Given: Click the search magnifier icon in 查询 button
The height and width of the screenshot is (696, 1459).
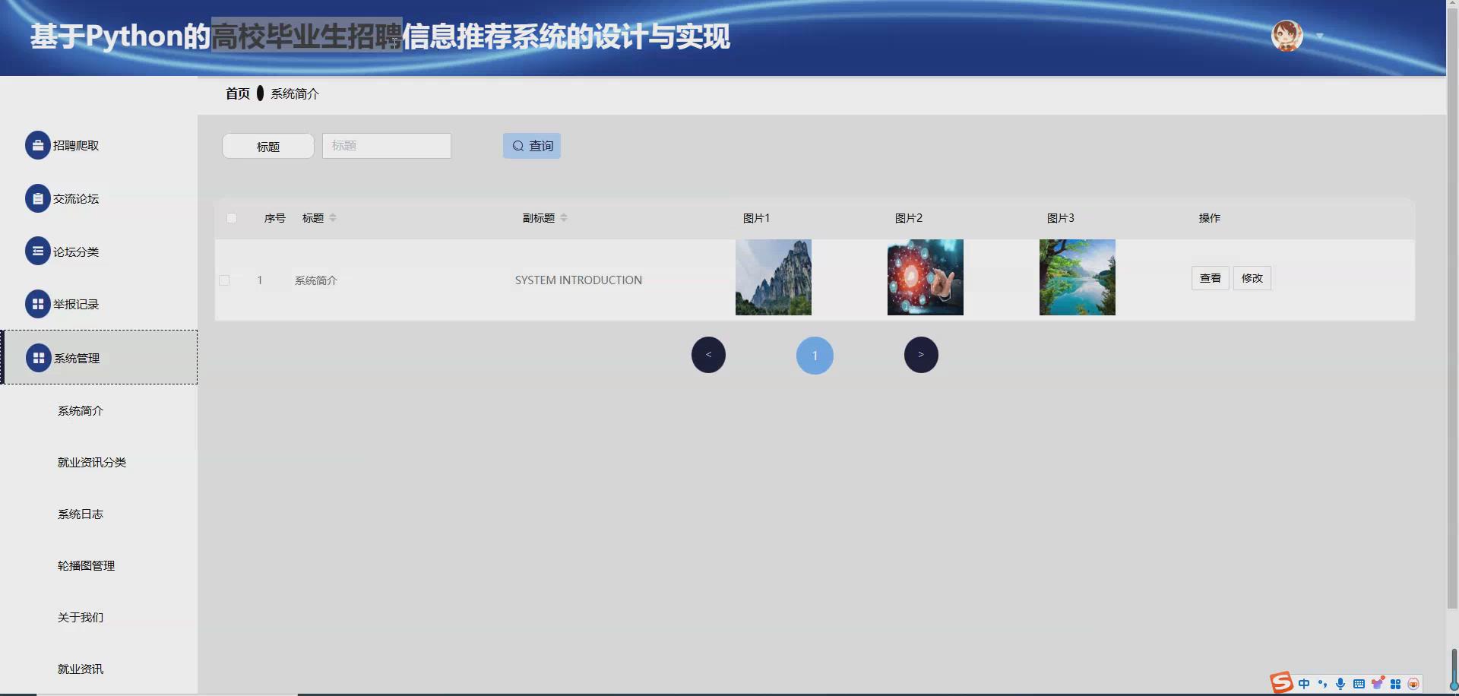Looking at the screenshot, I should click(x=517, y=145).
